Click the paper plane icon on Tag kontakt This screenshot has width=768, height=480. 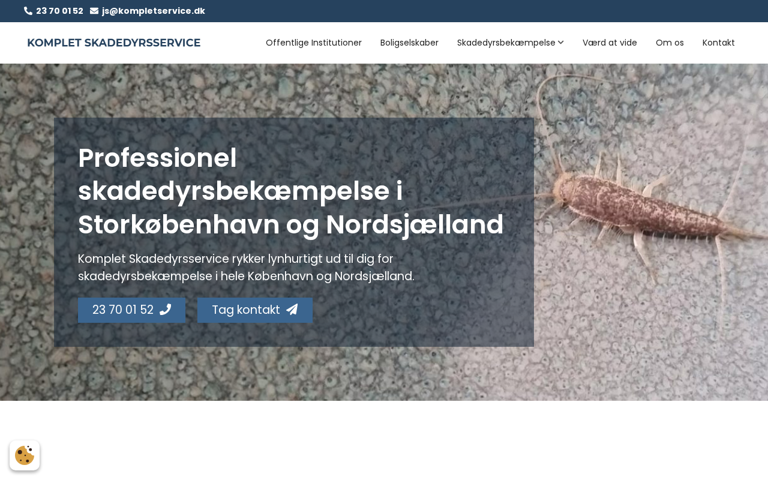click(x=292, y=310)
